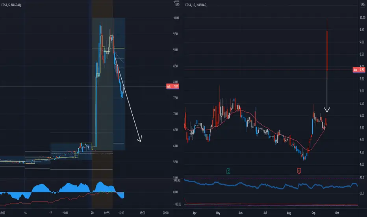Viewport: 367px width, 217px height.
Task: Click -100.00 on the 5-minute indicator scale
Action: [x=177, y=204]
